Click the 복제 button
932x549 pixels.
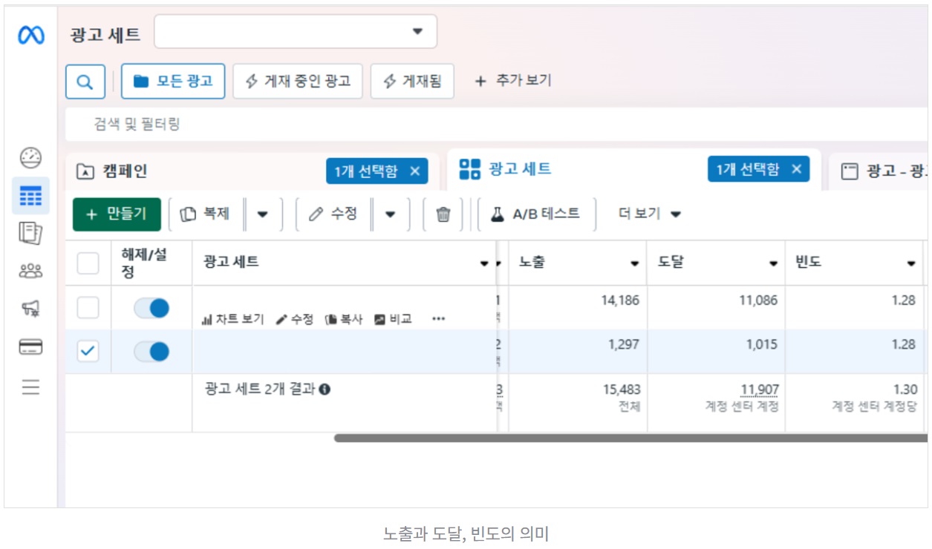[206, 214]
